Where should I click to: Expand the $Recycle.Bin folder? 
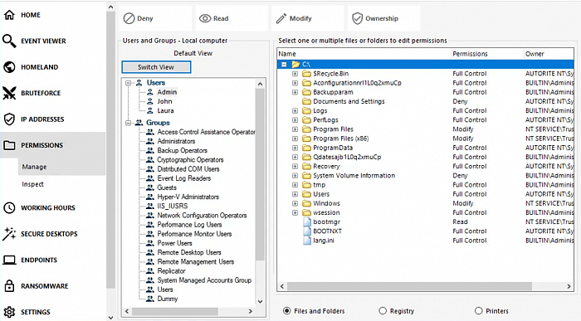click(x=295, y=74)
